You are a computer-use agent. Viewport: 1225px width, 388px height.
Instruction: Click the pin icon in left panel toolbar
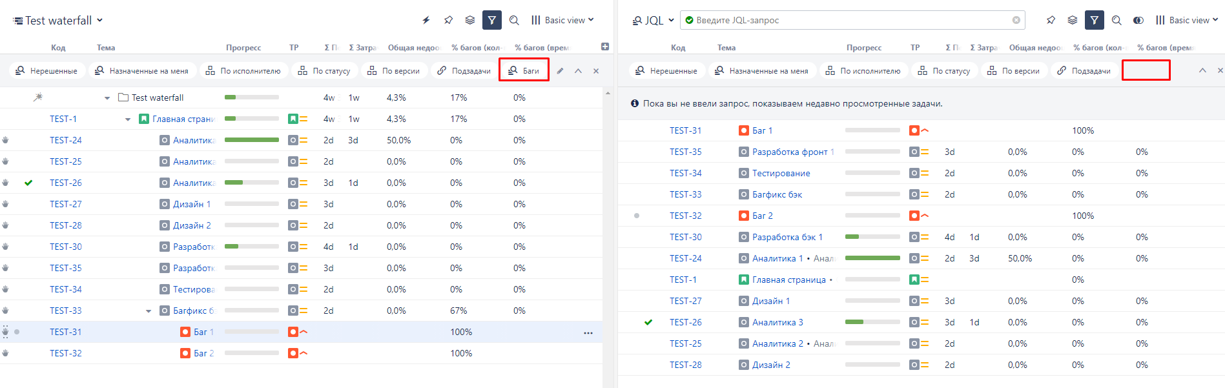(x=448, y=20)
